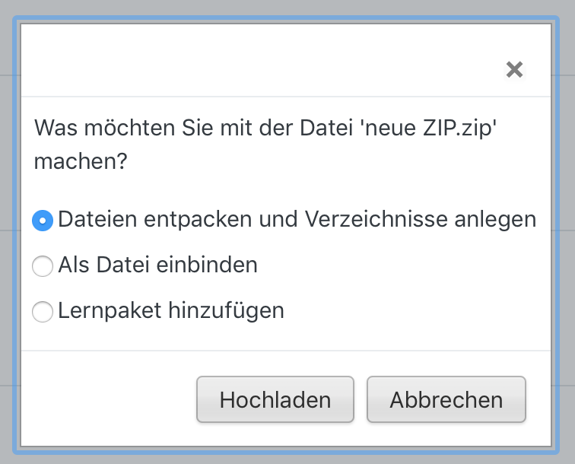Pick the option to unpack files into directories
This screenshot has height=464, width=575.
click(43, 221)
